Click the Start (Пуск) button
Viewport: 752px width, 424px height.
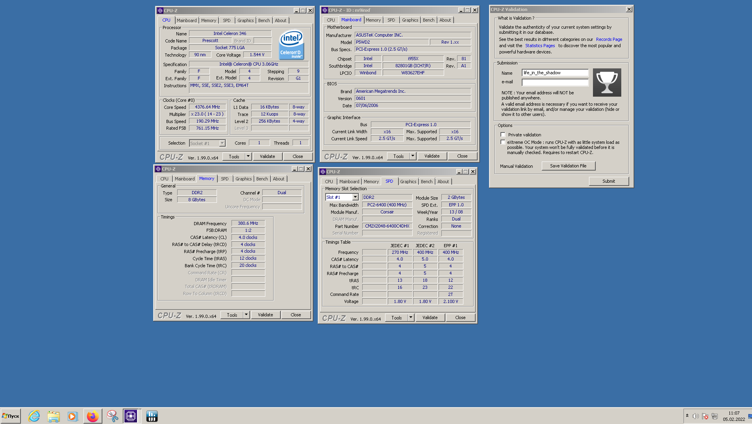(11, 416)
